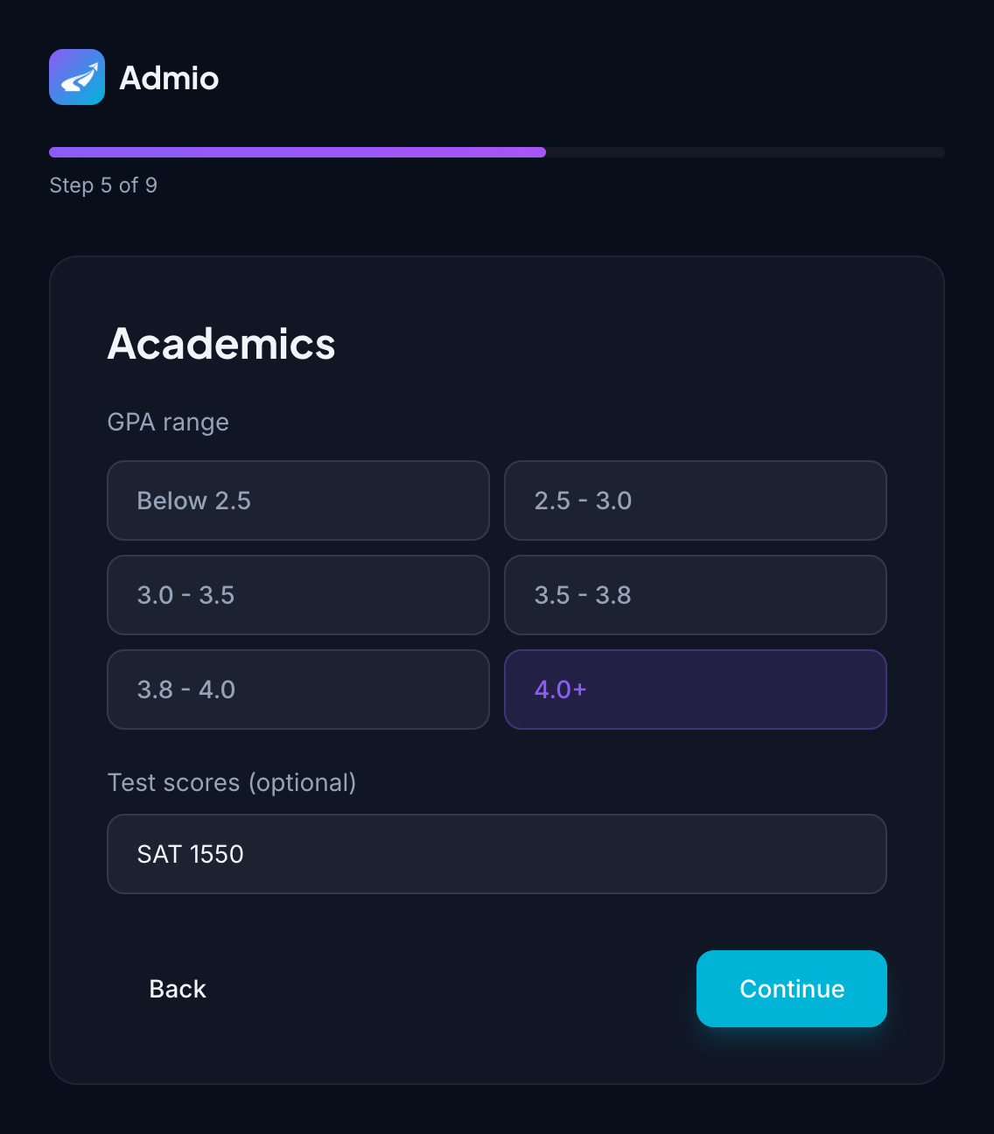Toggle the highlighted 4.0+ GPA option
Viewport: 994px width, 1134px height.
[696, 689]
